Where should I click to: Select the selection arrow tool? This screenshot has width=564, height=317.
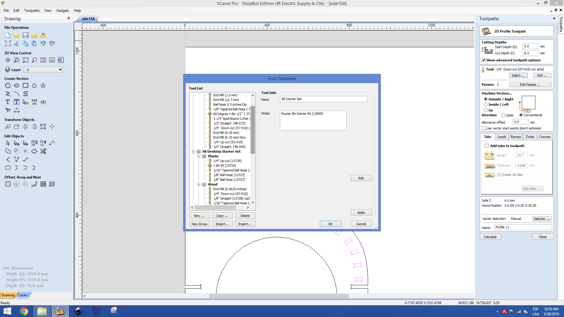coord(8,143)
